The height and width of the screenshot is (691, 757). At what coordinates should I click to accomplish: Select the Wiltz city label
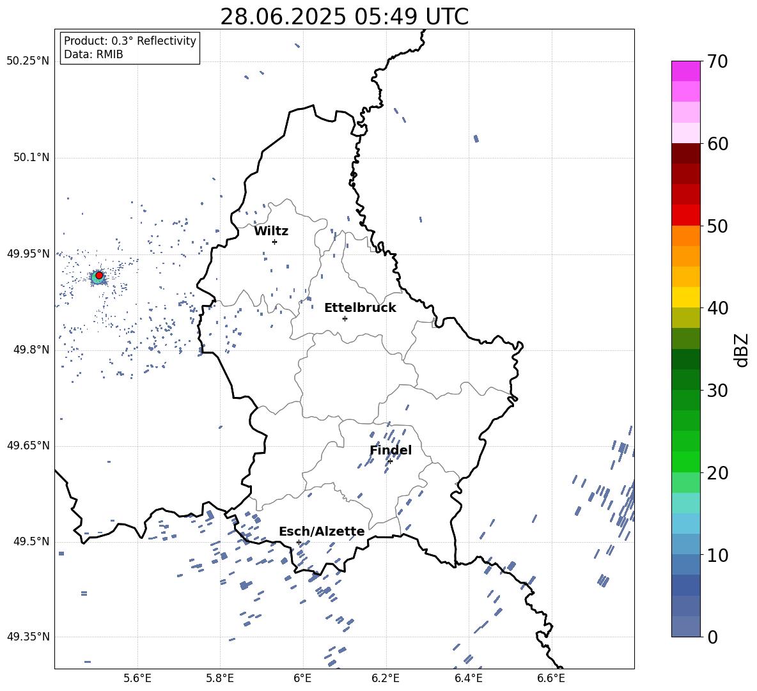271,231
